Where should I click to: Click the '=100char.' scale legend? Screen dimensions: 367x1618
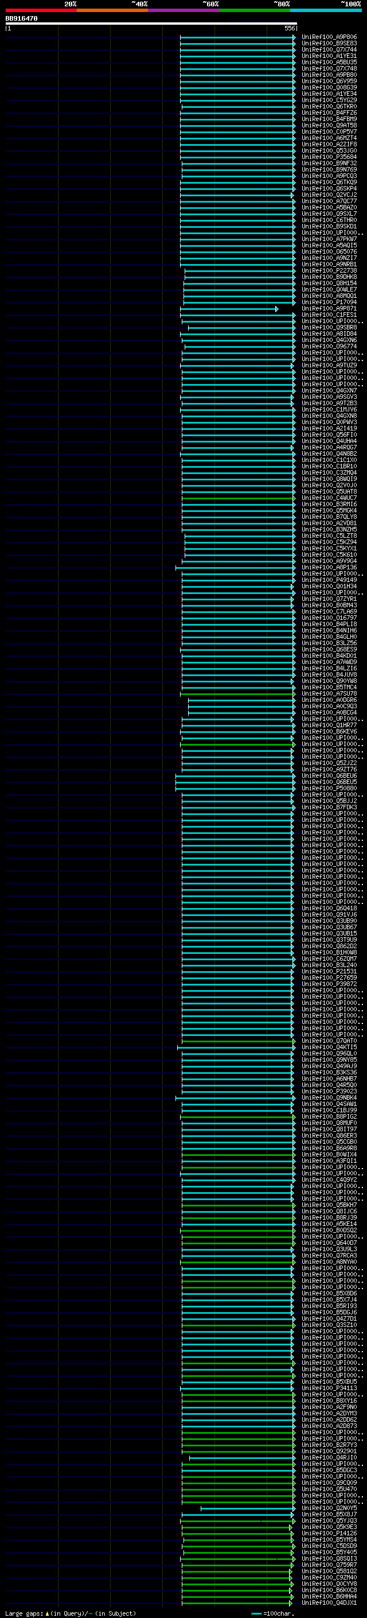273,1613
